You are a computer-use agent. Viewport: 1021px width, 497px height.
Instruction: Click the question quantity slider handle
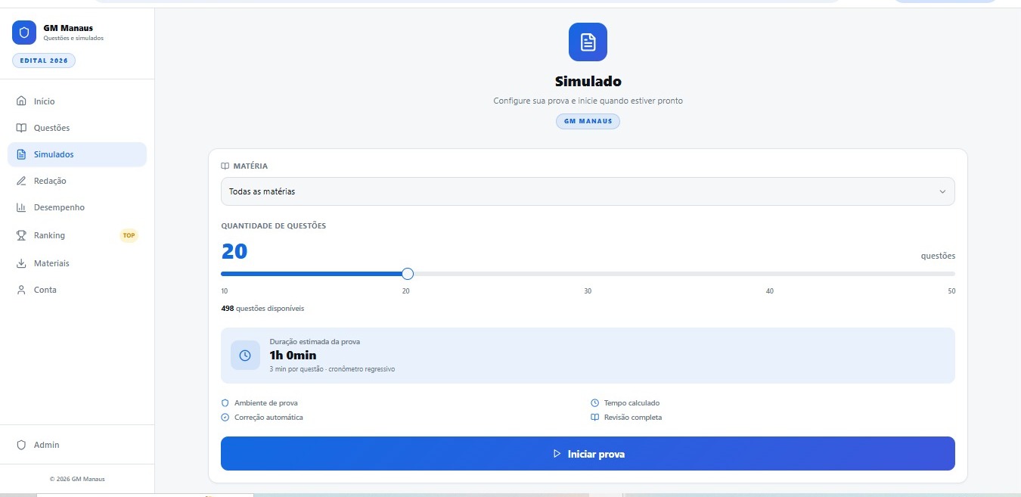pyautogui.click(x=407, y=273)
